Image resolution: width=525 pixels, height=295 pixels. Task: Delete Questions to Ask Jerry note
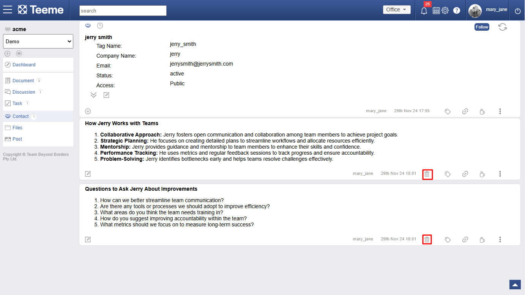[427, 240]
